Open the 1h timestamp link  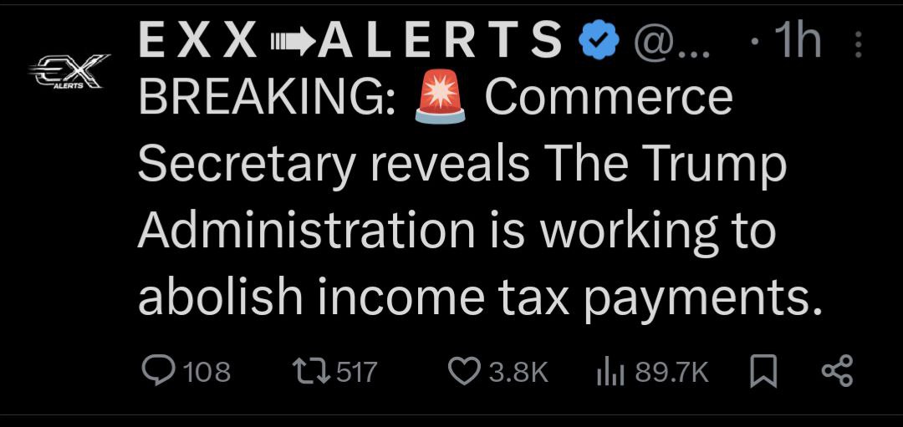pyautogui.click(x=796, y=41)
